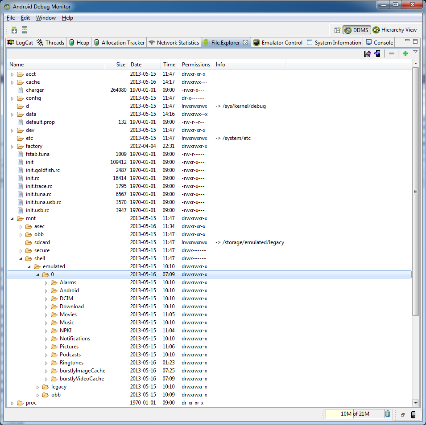Select the Music folder row
The height and width of the screenshot is (425, 426).
209,323
